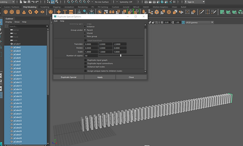The height and width of the screenshot is (146, 243).
Task: Open the No Live Surface field
Action: pyautogui.click(x=102, y=2)
